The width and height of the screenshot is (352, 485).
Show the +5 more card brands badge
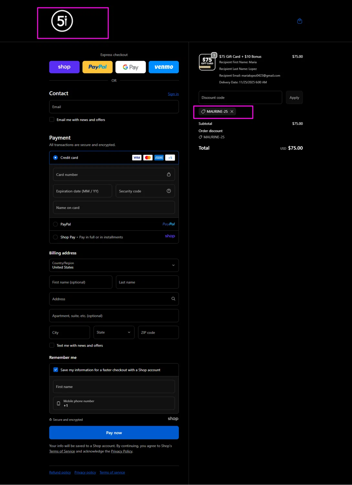pos(170,157)
